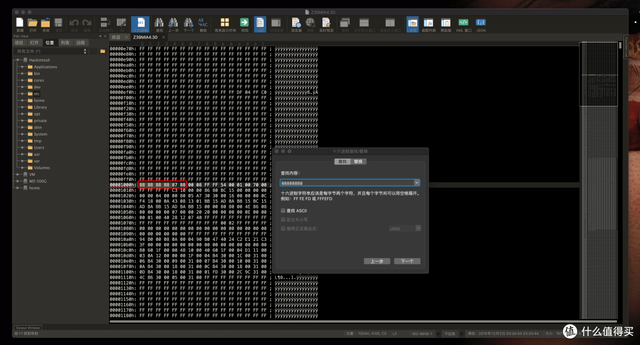Switch to the 列表 tab in File View

[x=65, y=43]
